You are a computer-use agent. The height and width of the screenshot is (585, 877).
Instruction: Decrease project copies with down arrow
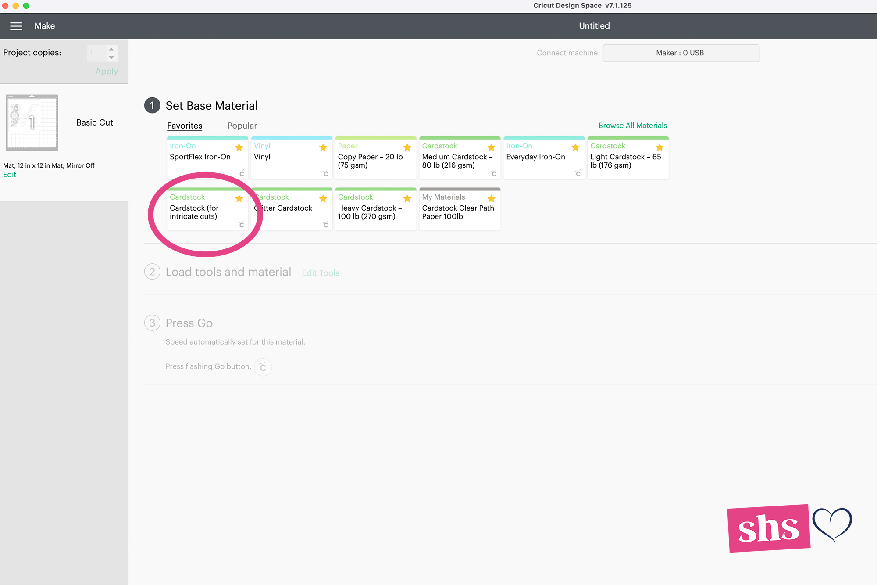(x=111, y=57)
